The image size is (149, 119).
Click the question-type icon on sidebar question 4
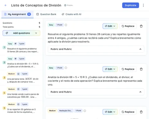click(18, 89)
